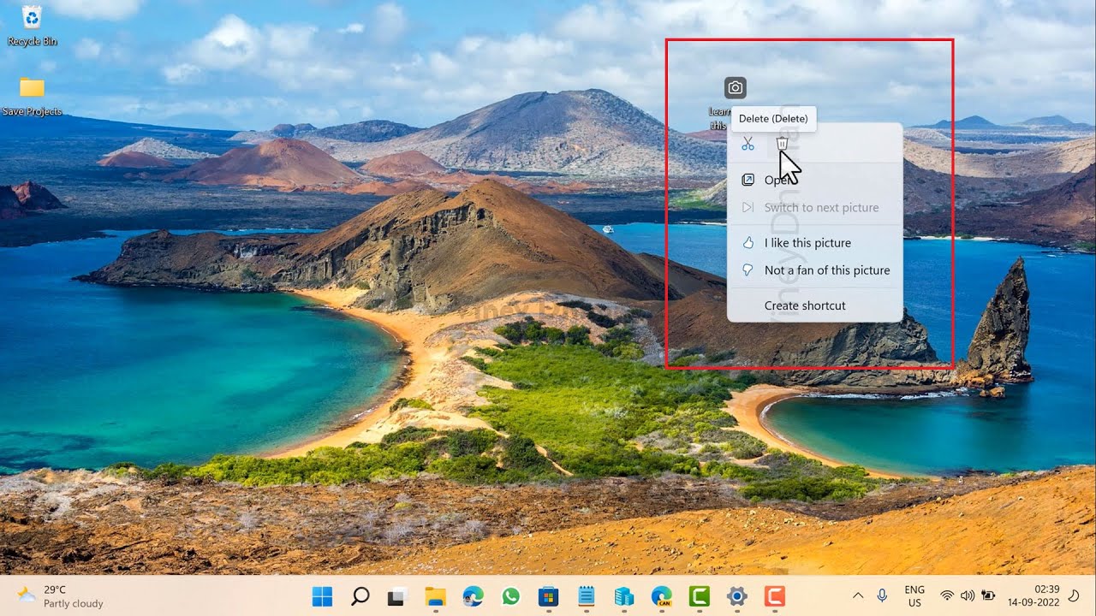Open taskbar Search magnifier
Viewport: 1096px width, 616px height.
(360, 596)
